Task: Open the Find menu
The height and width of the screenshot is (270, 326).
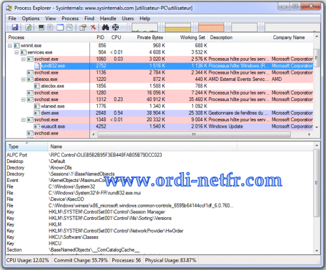Action: 89,18
